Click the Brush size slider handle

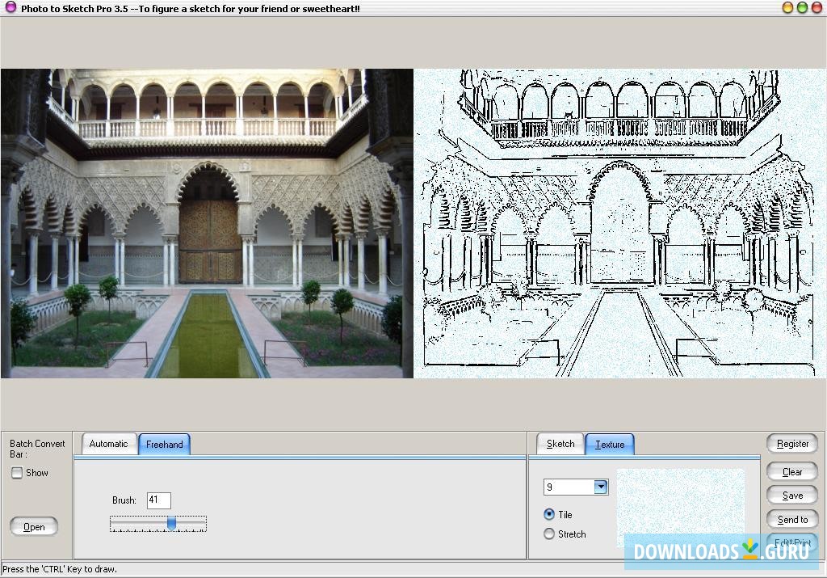(x=171, y=524)
